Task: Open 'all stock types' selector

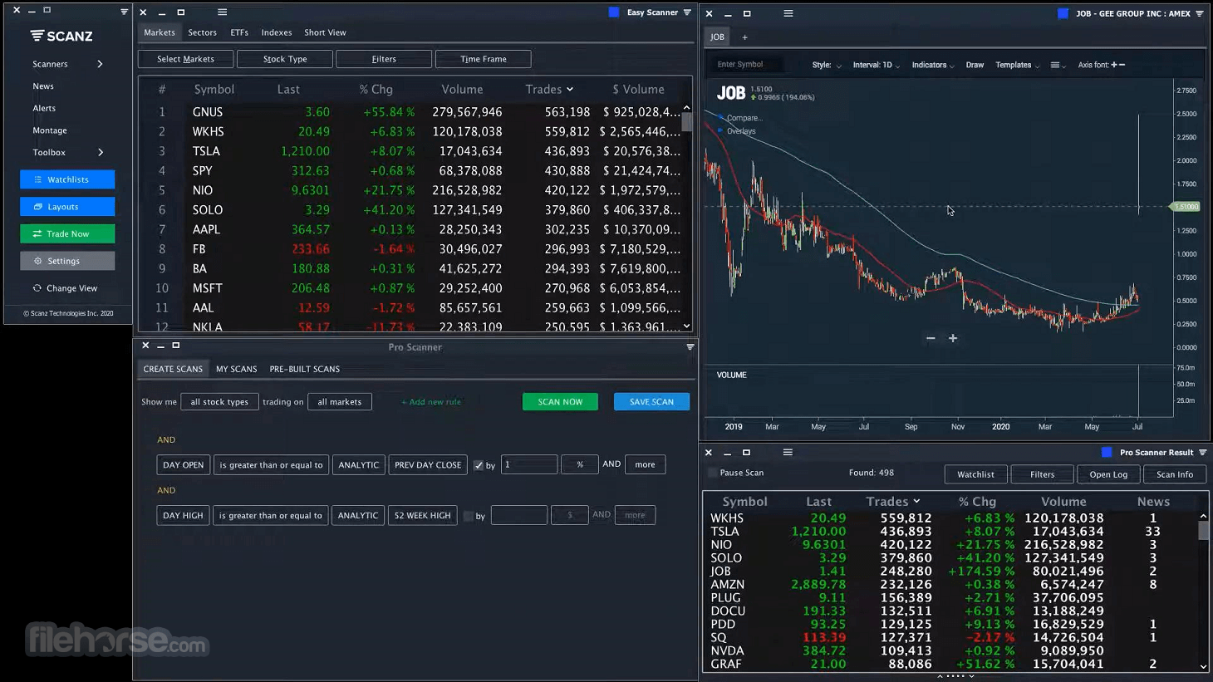Action: [x=219, y=402]
